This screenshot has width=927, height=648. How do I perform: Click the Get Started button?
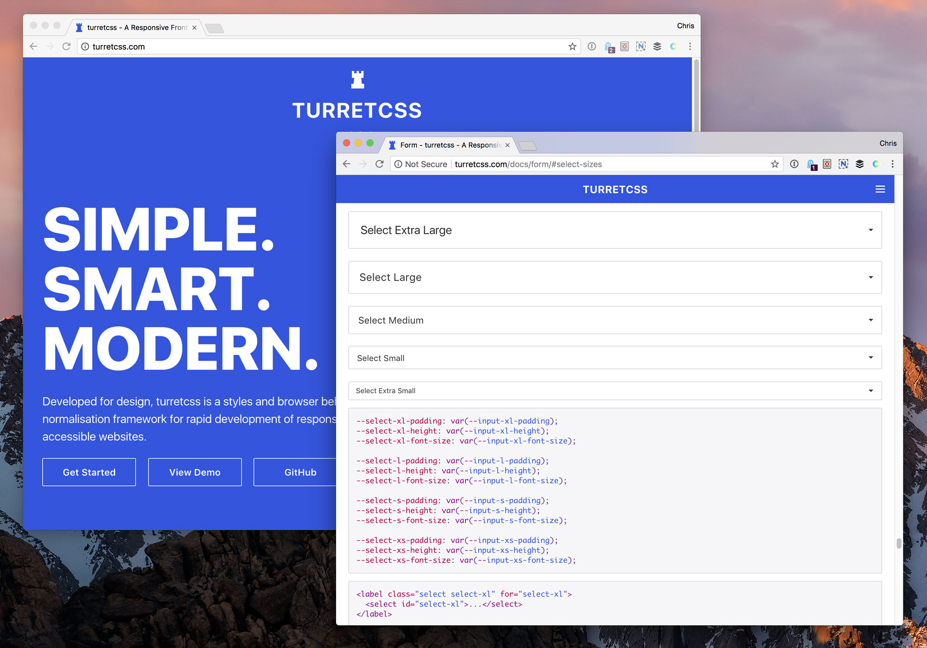(x=89, y=472)
